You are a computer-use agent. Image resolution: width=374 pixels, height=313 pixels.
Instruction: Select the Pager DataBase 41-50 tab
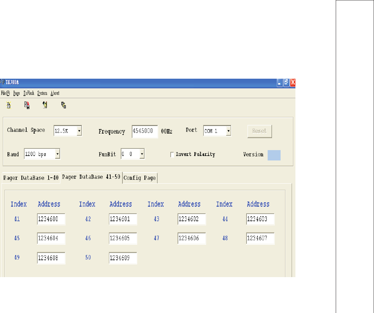(91, 177)
